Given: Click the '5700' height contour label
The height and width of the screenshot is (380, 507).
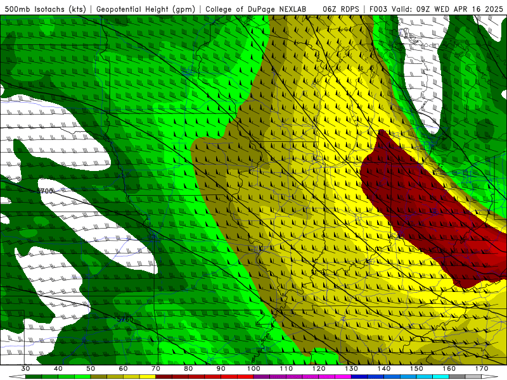Looking at the screenshot, I should click(x=44, y=191).
